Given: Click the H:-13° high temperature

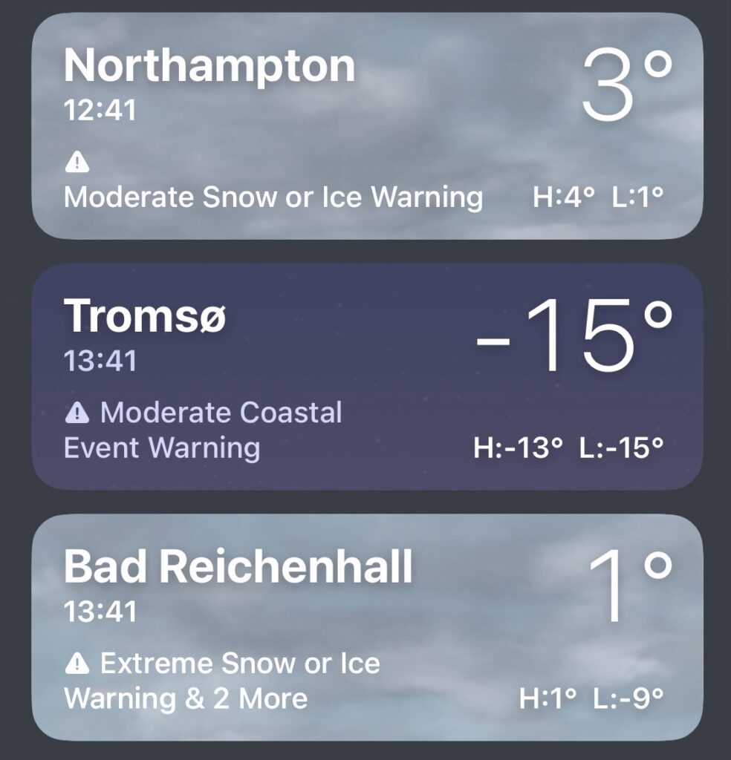Looking at the screenshot, I should click(x=518, y=448).
